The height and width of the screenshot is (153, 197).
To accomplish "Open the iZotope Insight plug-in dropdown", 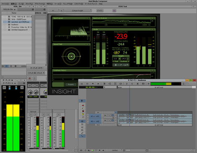I will tap(78, 10).
